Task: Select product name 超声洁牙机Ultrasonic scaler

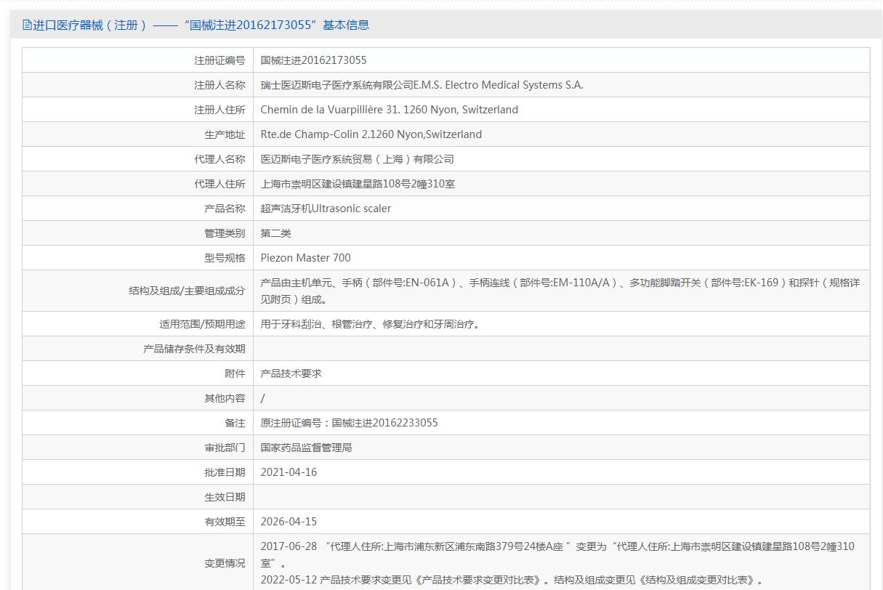Action: coord(326,209)
